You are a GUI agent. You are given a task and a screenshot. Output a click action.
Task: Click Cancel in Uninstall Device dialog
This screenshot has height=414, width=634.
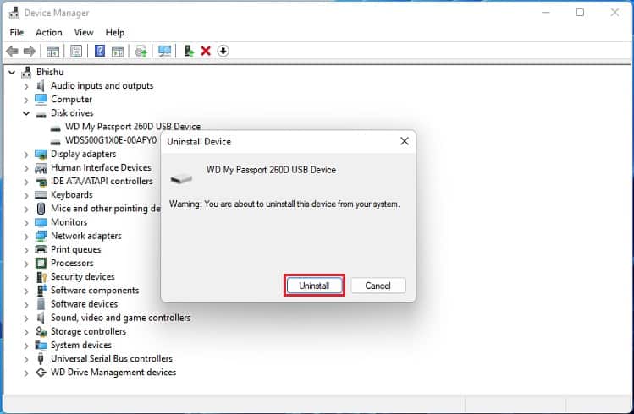pyautogui.click(x=378, y=286)
